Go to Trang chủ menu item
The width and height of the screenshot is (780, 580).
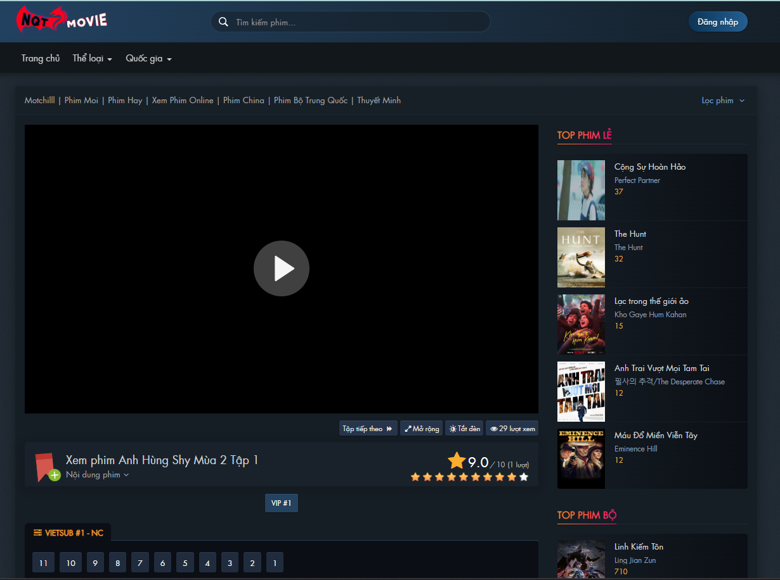click(x=41, y=58)
